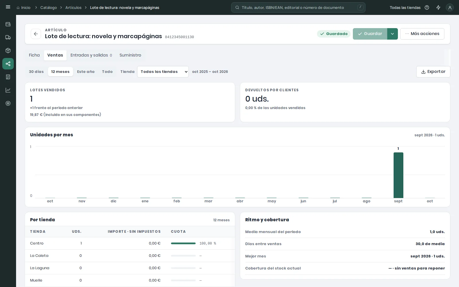The width and height of the screenshot is (459, 287).
Task: Go back with the arrow button
Action: tap(36, 34)
